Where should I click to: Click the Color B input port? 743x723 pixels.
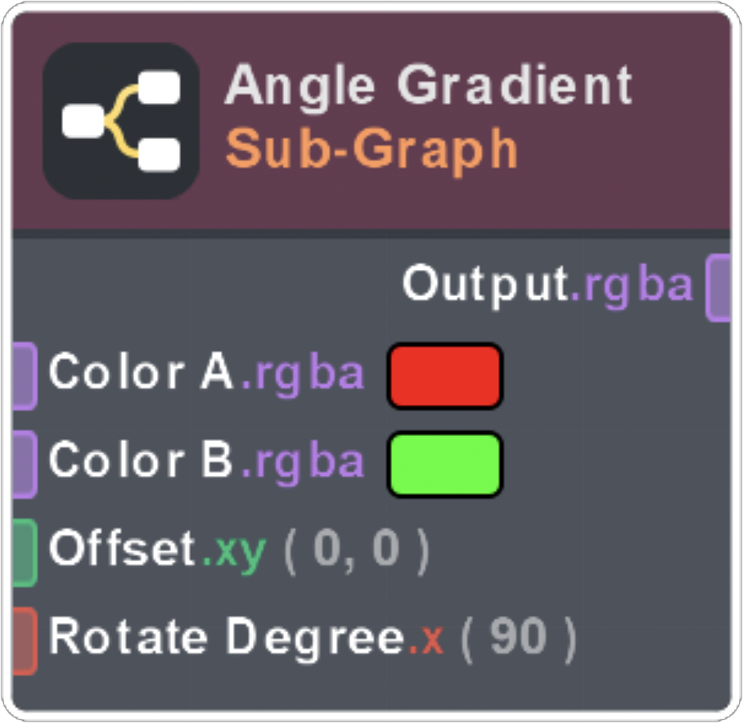(x=24, y=464)
